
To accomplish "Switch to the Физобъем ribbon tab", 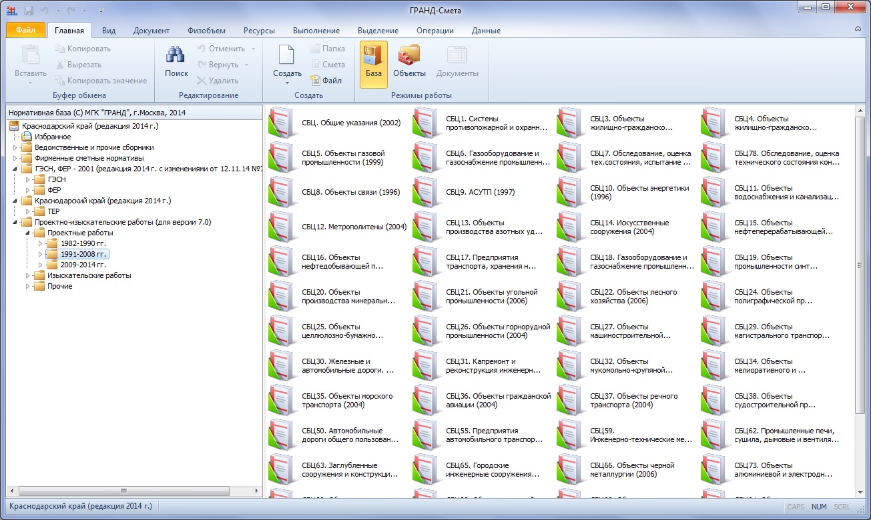I will (x=206, y=31).
